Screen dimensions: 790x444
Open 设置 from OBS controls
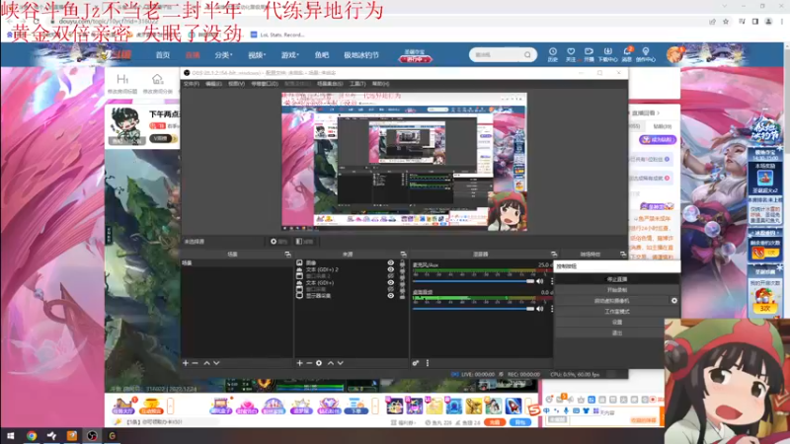tap(616, 323)
